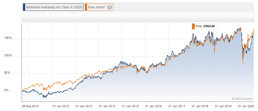Click the 01 Jan 2014 axis label
This screenshot has width=258, height=111.
point(107,106)
